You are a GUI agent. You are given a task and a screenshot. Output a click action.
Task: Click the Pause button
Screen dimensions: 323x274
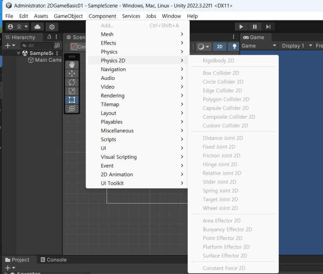254,27
